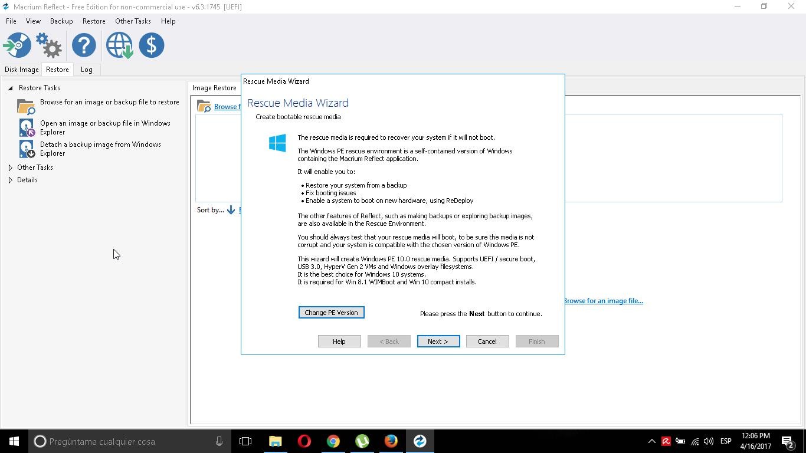
Task: Click the dollar sign purchase icon
Action: pos(152,45)
